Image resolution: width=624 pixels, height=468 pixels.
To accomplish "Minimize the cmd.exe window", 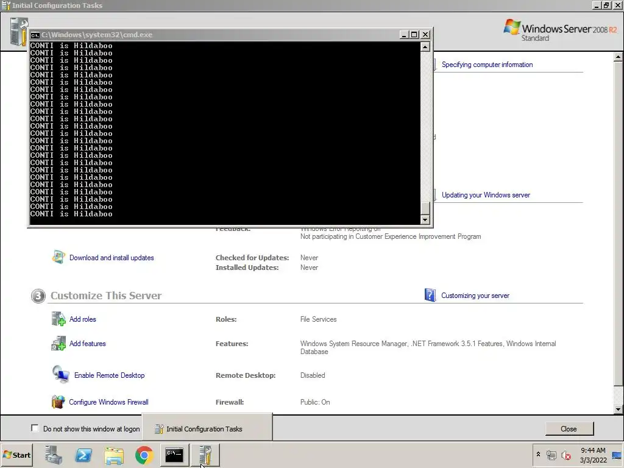I will tap(404, 35).
